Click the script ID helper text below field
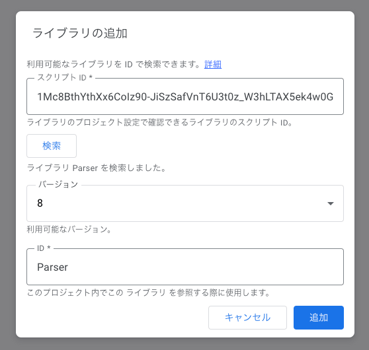 tap(159, 122)
